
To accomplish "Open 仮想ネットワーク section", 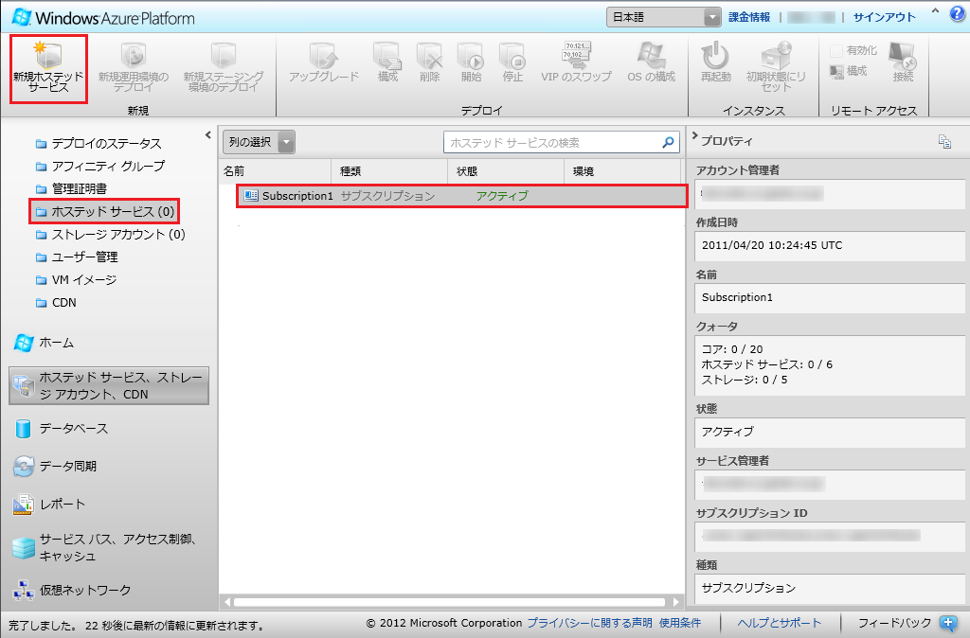I will (x=72, y=591).
